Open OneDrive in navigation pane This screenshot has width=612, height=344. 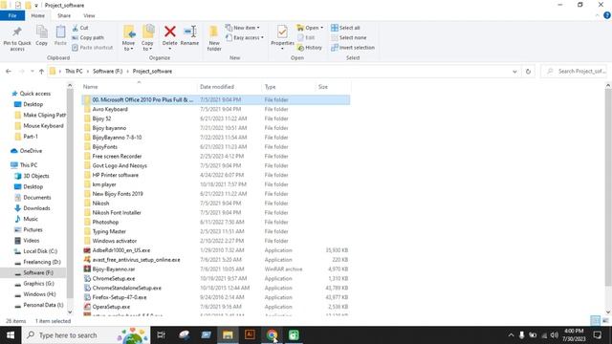pyautogui.click(x=27, y=151)
